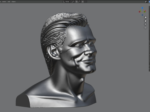This screenshot has width=150, height=112.
Task: Click the blue Z axis gizmo handle
Action: point(142,8)
